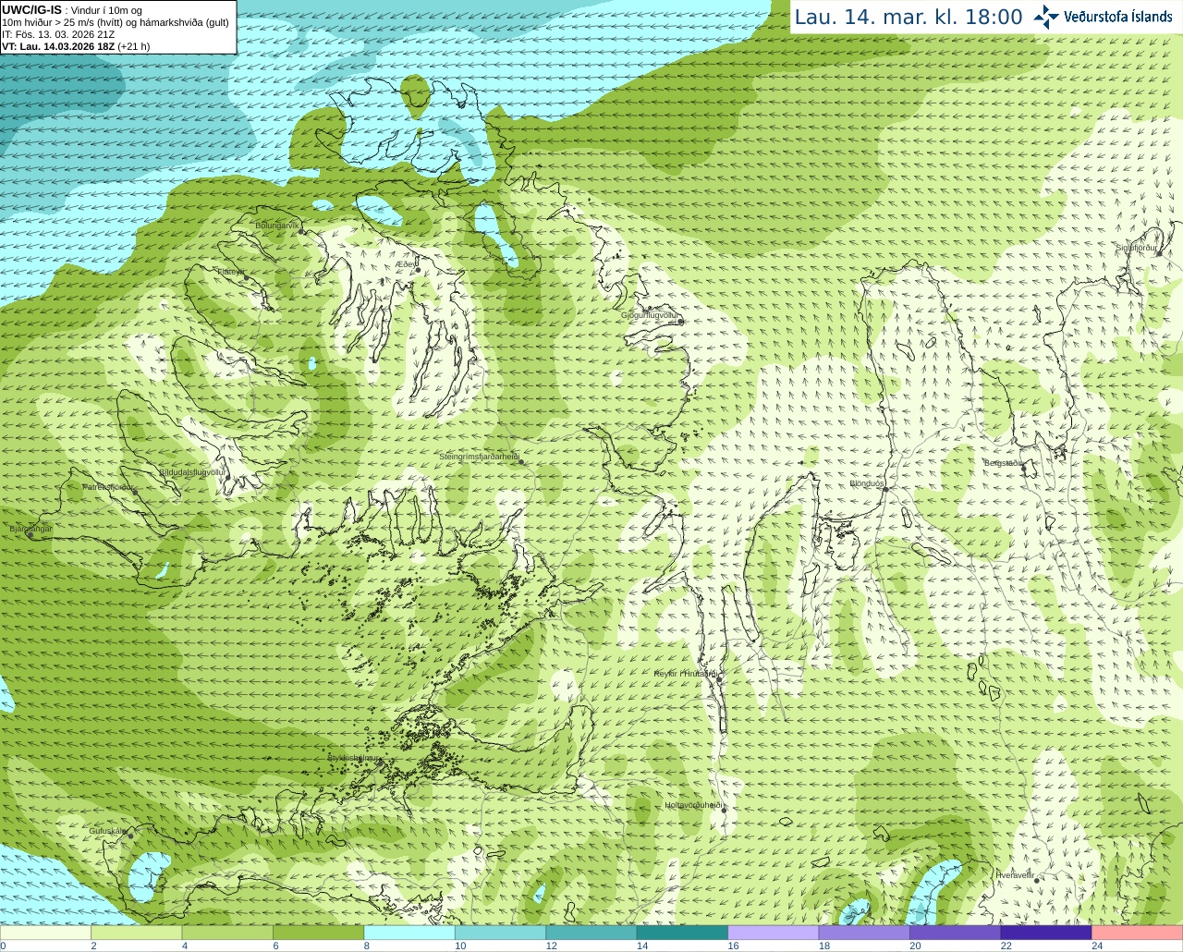Click the '10m hviður > 25 m/s' description line

tap(116, 22)
